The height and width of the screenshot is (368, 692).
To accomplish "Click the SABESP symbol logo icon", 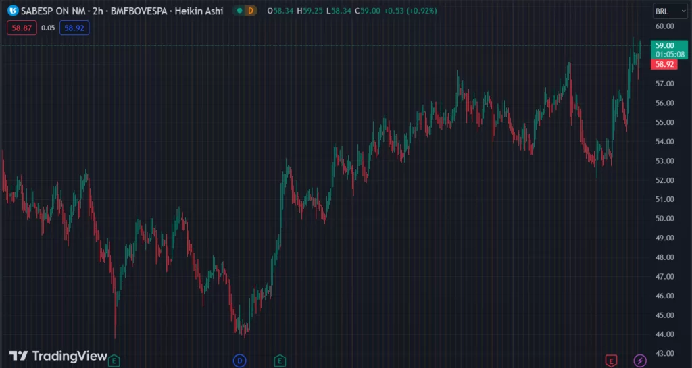I will (x=13, y=11).
